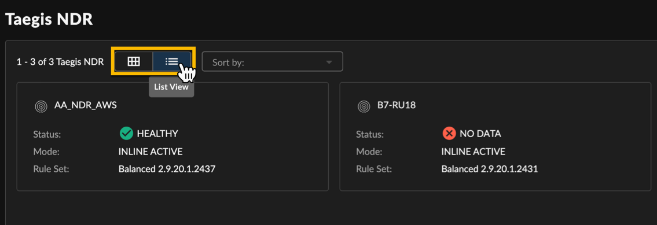
Task: Click the Status label on B7-RU18 card
Action: pos(370,135)
